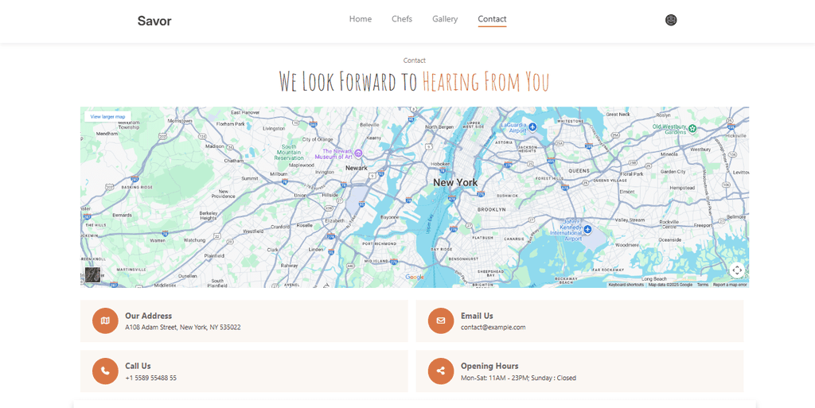Click the Google logo on the map
This screenshot has width=815, height=408.
tap(415, 278)
